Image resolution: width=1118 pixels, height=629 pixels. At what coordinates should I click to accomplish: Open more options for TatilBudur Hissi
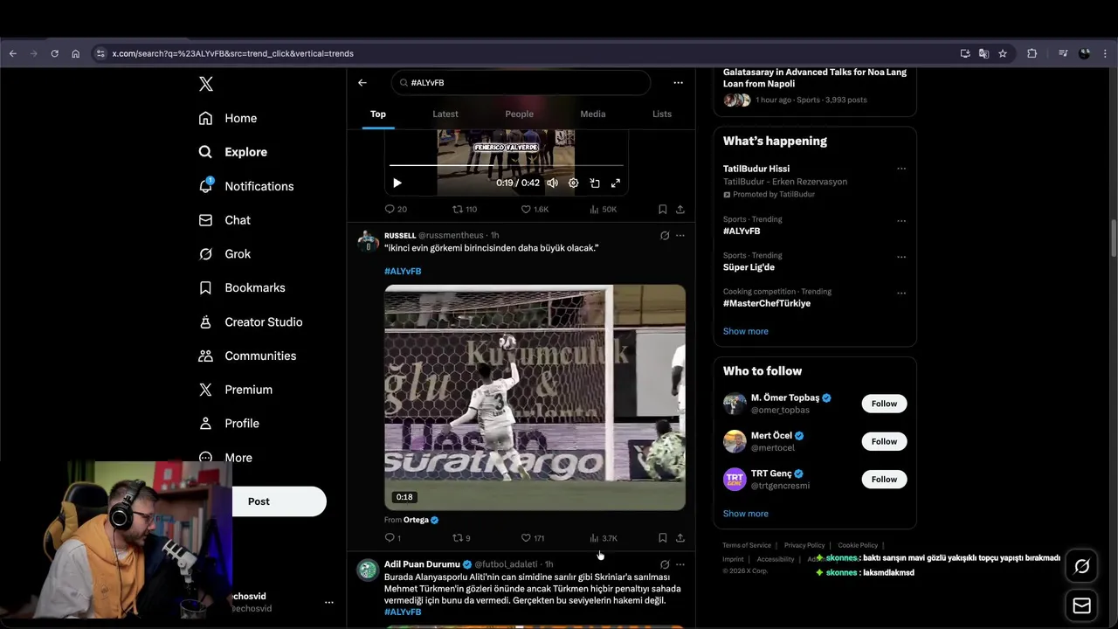(901, 169)
